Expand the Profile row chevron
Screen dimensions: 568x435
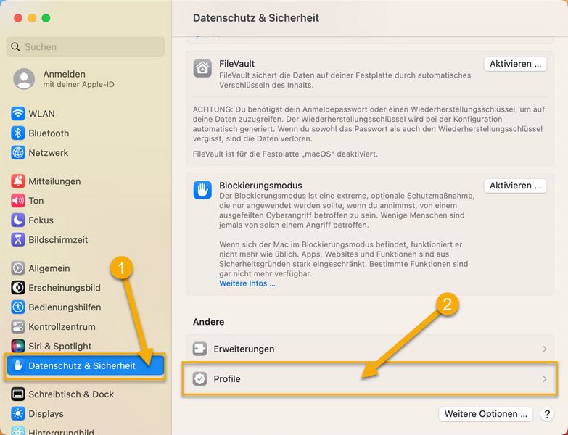click(545, 379)
